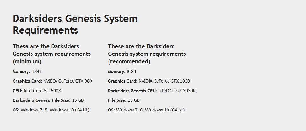Select the NVIDIA GeForce GTX 960 text
Image resolution: width=306 pixels, height=131 pixels.
tap(68, 81)
